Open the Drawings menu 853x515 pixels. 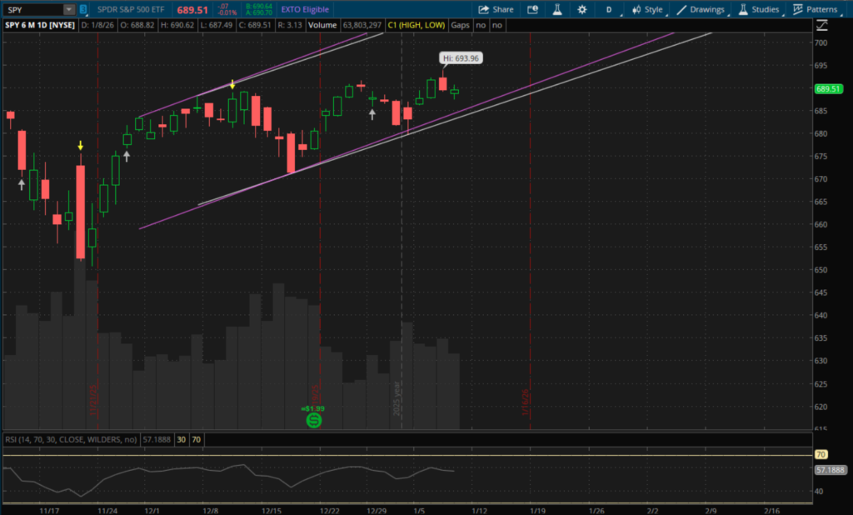(701, 9)
